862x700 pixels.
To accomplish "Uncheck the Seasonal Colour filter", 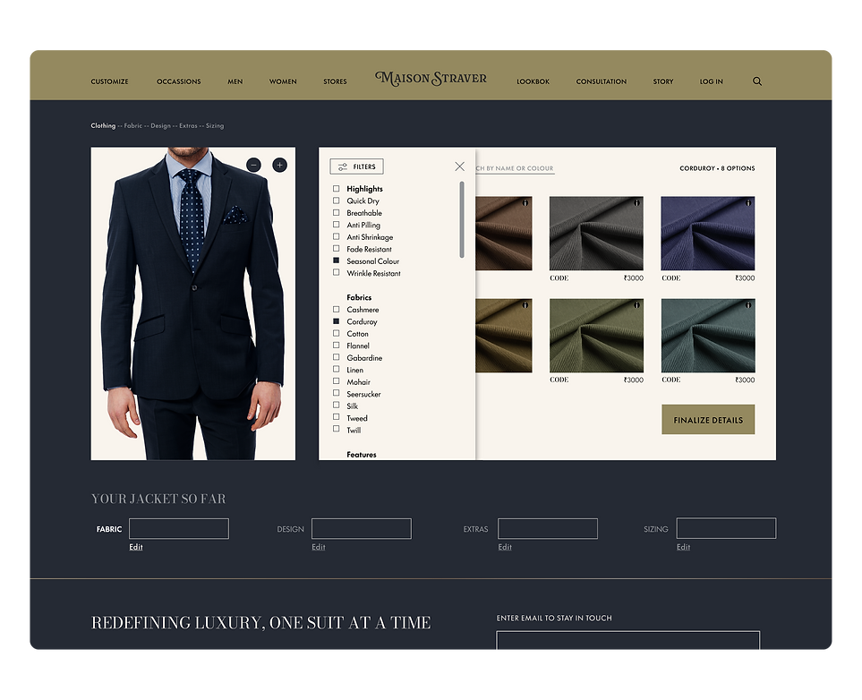I will pyautogui.click(x=336, y=260).
